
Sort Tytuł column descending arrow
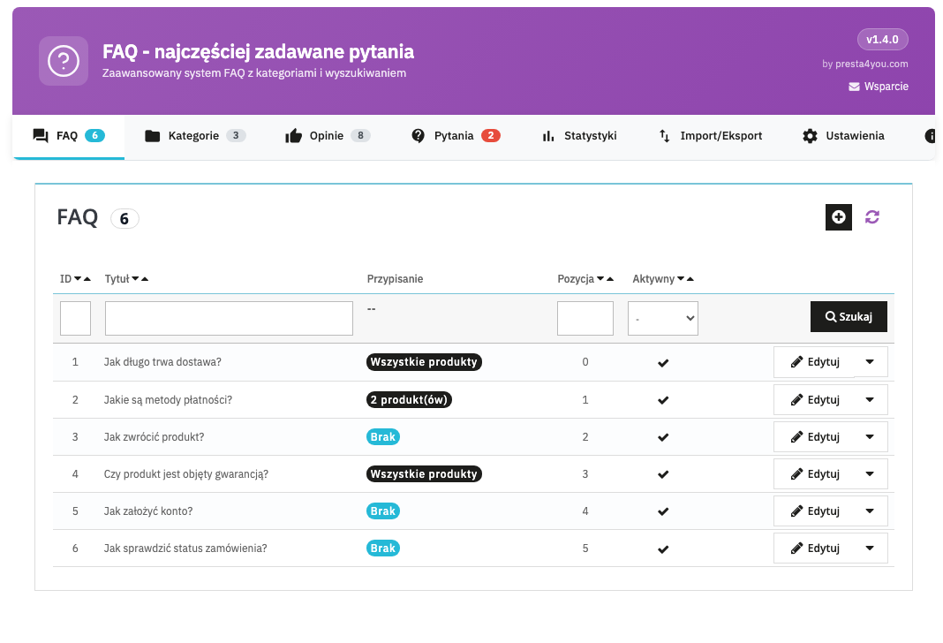click(x=135, y=278)
